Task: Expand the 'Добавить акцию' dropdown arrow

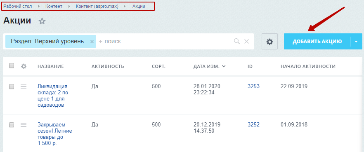Action: pos(356,42)
